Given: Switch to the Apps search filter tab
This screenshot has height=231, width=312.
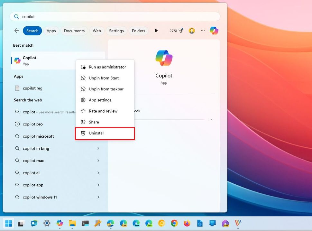Looking at the screenshot, I should [x=51, y=31].
